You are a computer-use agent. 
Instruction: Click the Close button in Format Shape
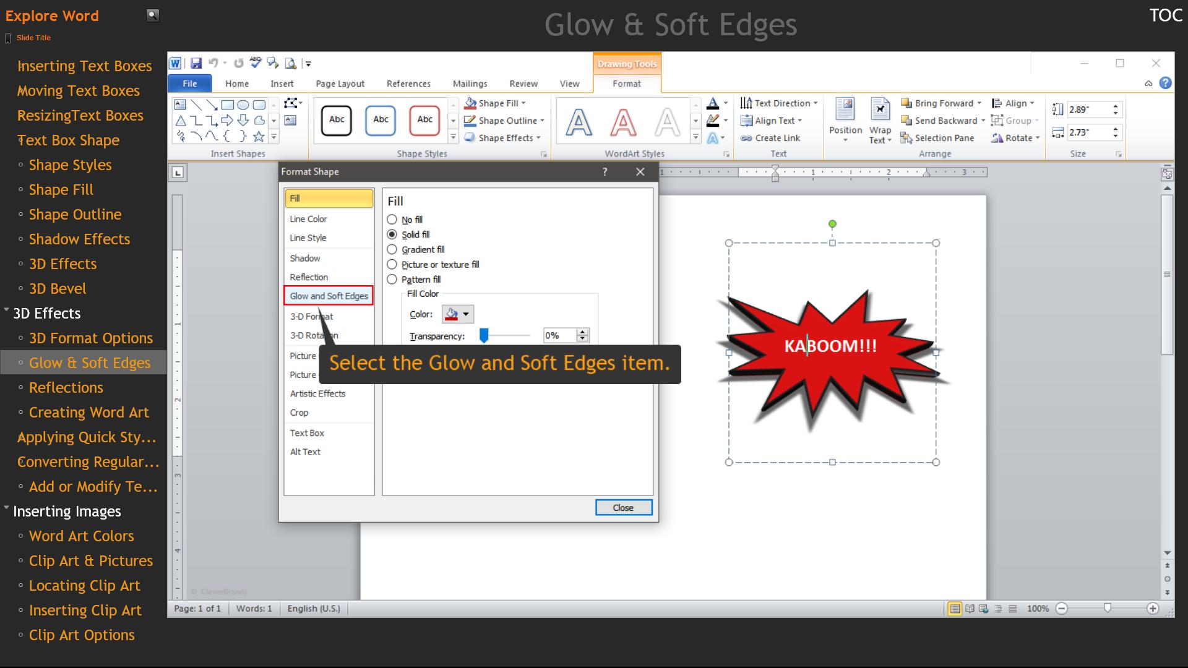click(623, 507)
